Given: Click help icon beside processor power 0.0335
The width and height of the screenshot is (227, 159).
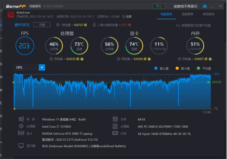Looking at the screenshot, I should (82, 59).
